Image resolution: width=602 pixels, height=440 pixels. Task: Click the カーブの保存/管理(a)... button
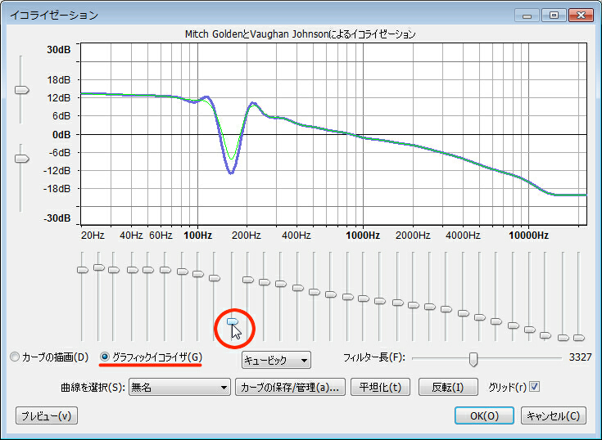(x=290, y=387)
